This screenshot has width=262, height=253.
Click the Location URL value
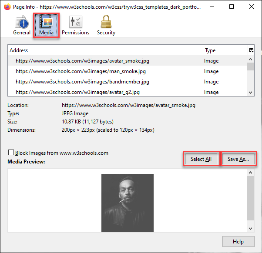pos(128,105)
